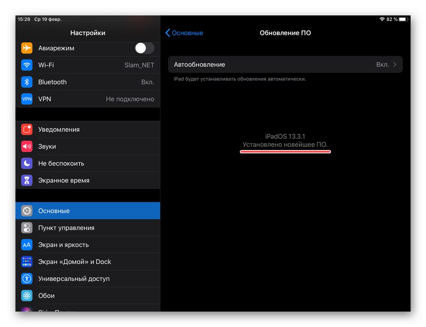Tap the Обои flower icon

pos(27,296)
